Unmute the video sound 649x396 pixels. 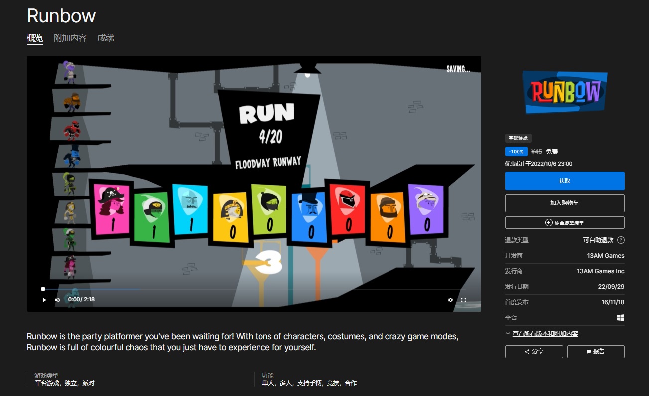57,300
